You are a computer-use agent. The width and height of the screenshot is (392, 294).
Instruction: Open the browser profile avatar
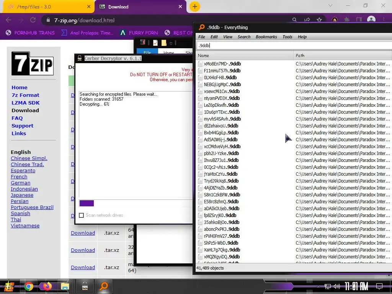[371, 20]
